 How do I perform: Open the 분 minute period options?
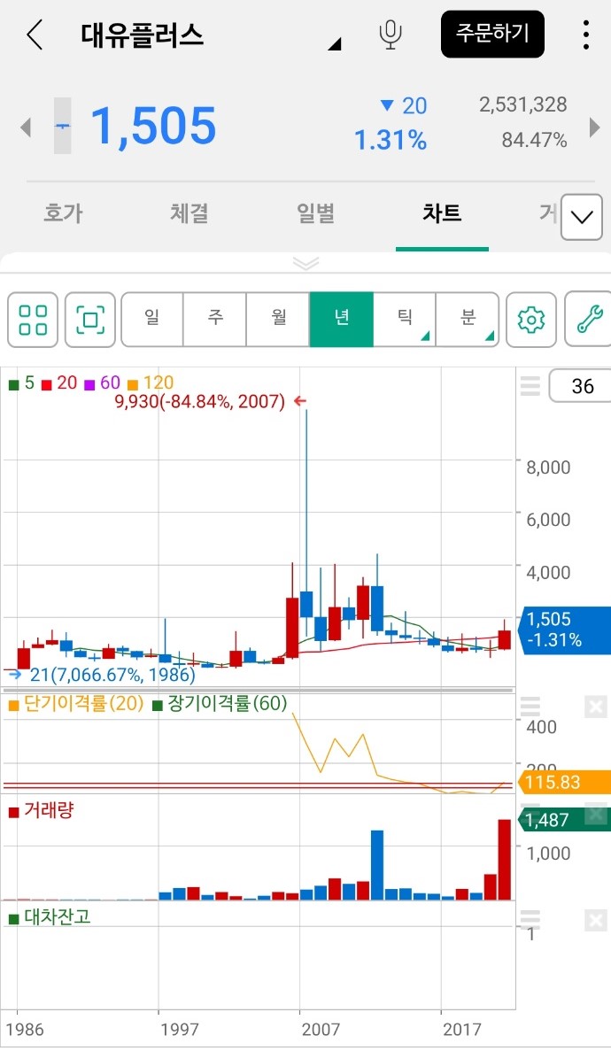coord(468,319)
